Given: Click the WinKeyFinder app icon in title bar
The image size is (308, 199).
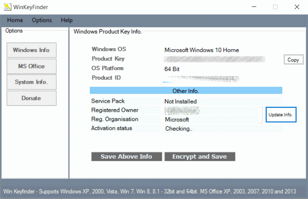Looking at the screenshot, I should (x=8, y=7).
